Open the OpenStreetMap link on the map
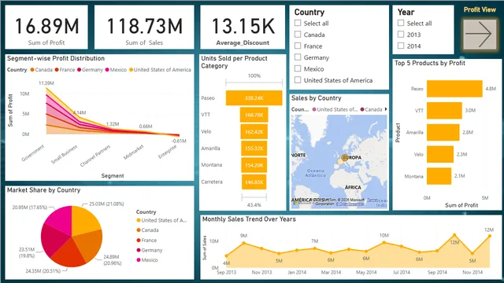The image size is (504, 283). pos(350,204)
